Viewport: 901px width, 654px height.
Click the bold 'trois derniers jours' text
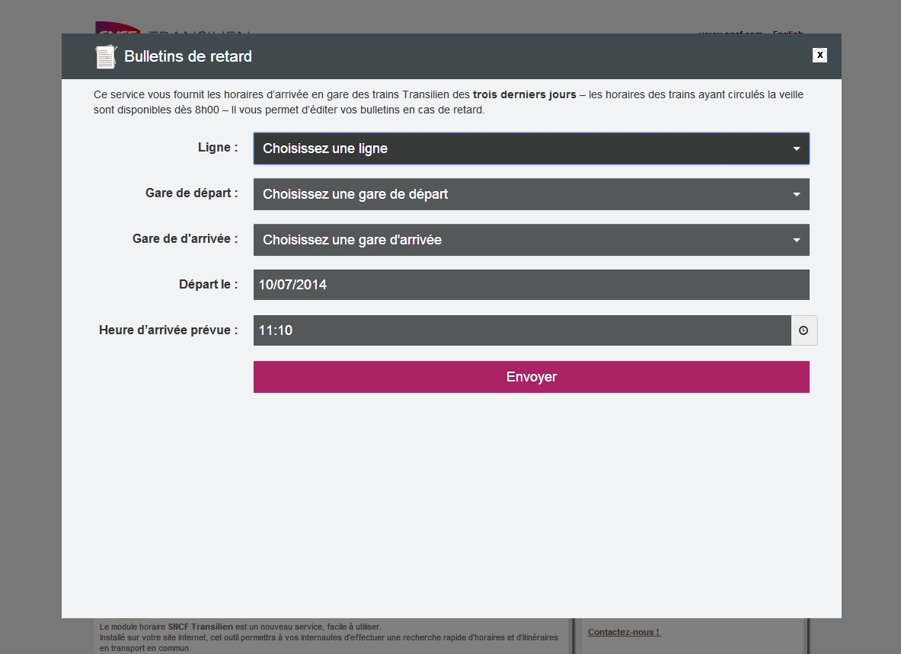click(x=524, y=95)
